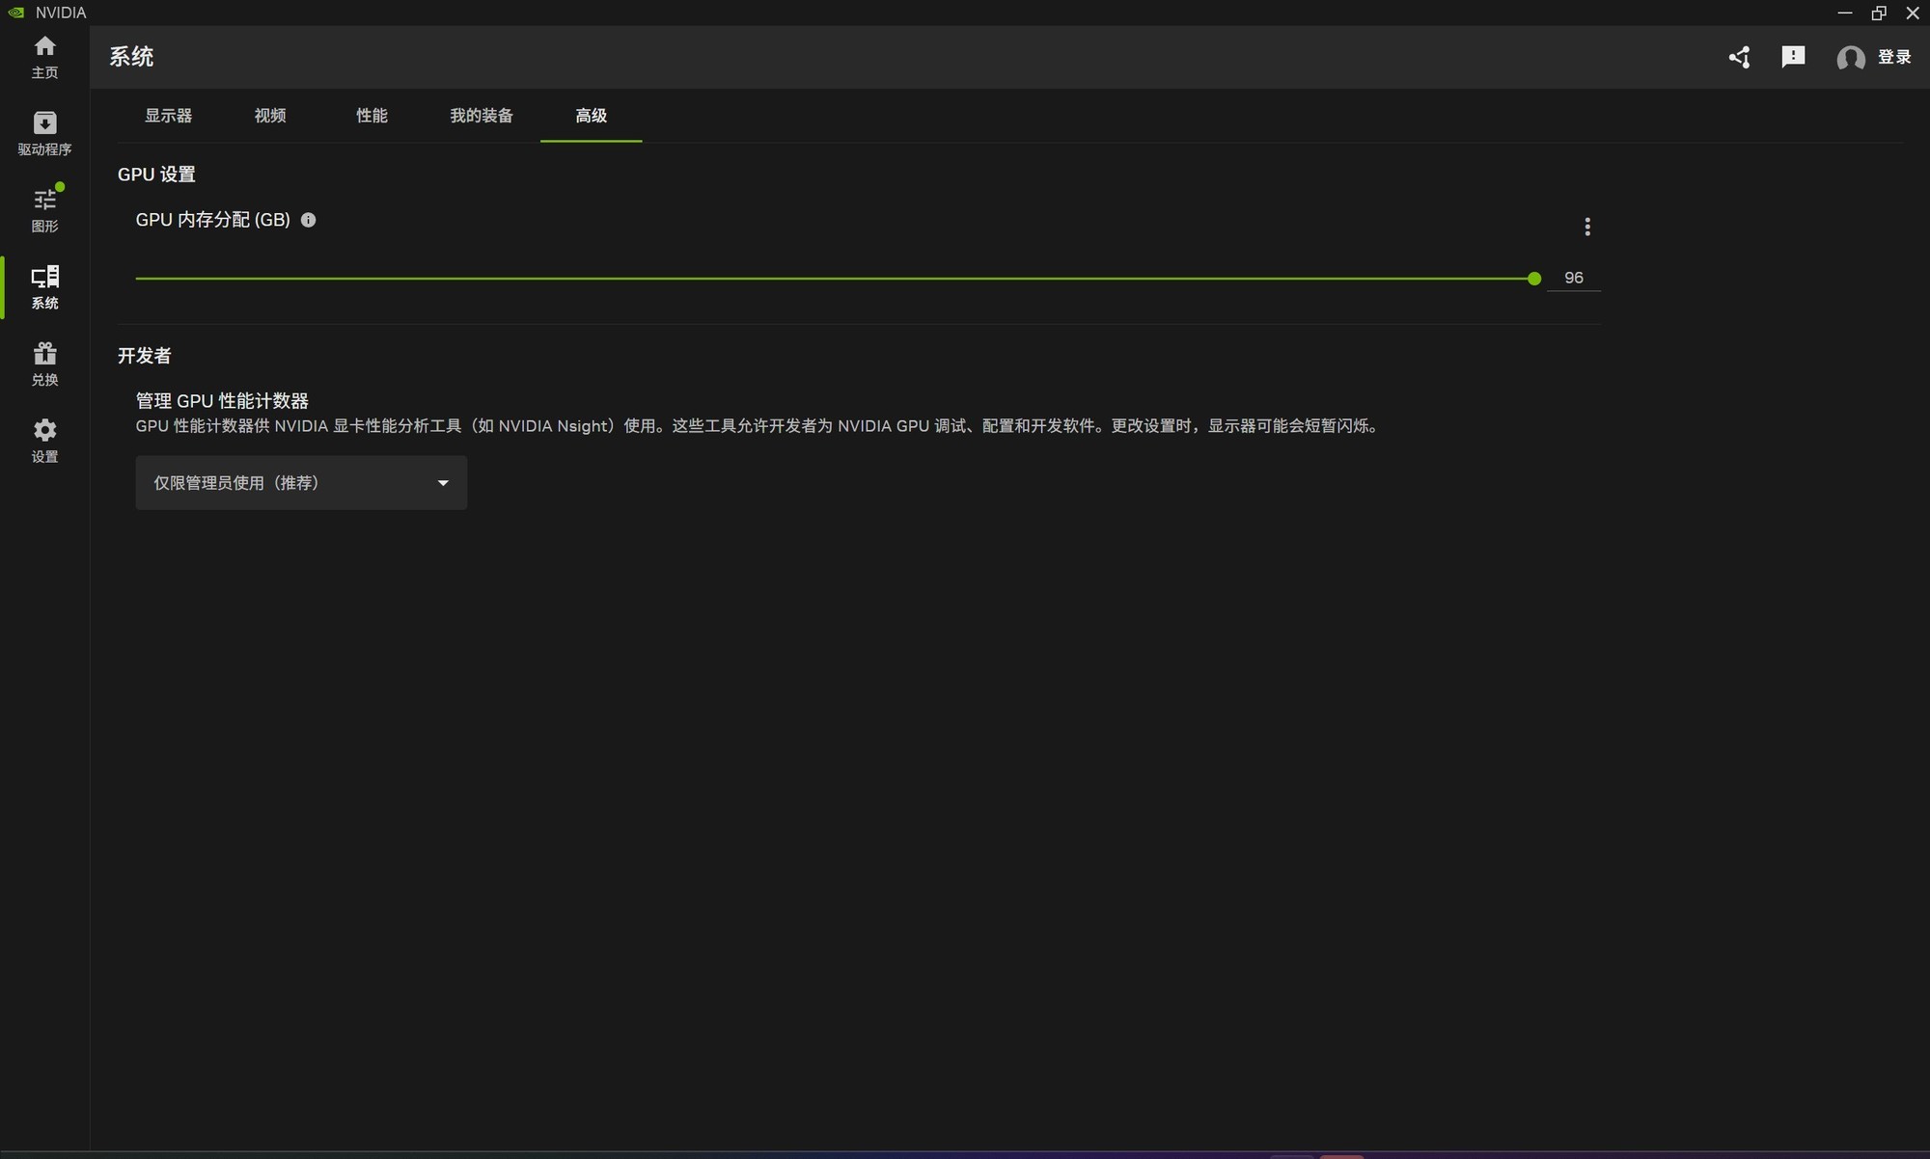Open the 驱动程序 drivers section

point(44,134)
